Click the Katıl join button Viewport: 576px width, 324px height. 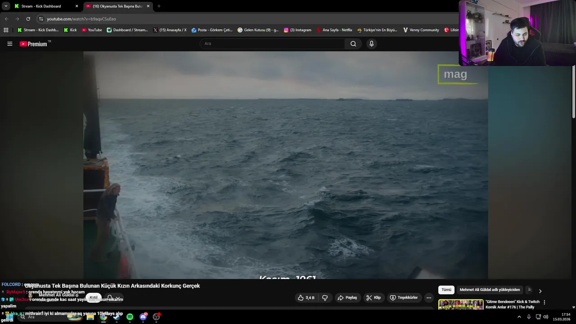[94, 297]
